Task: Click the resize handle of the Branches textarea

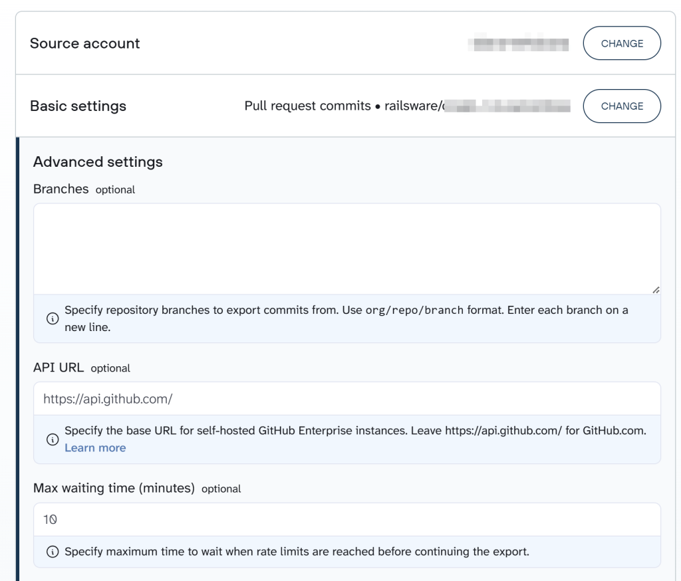Action: 656,289
